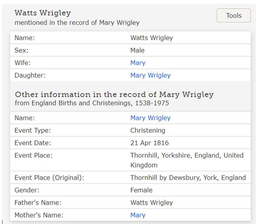Image resolution: width=256 pixels, height=224 pixels.
Task: Click the Event Place (Original) field label
Action: [49, 178]
